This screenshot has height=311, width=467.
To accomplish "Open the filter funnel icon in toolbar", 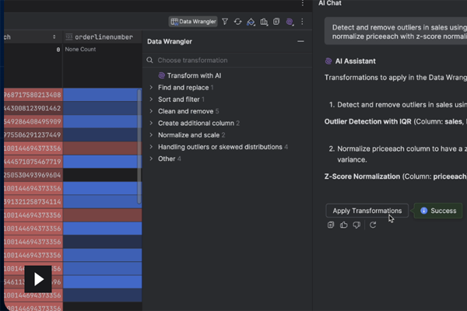I will (x=225, y=22).
